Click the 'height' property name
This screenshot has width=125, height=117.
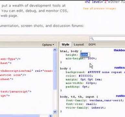(x=72, y=55)
